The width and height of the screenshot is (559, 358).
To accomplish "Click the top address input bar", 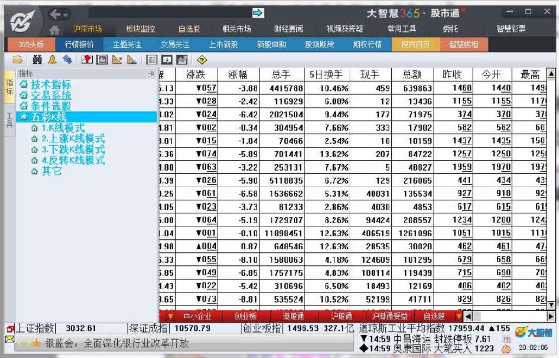I will tap(170, 13).
